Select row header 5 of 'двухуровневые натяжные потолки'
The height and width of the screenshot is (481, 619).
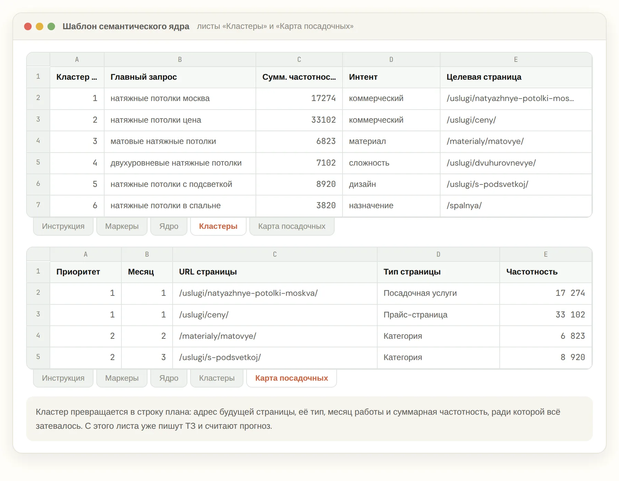[38, 163]
